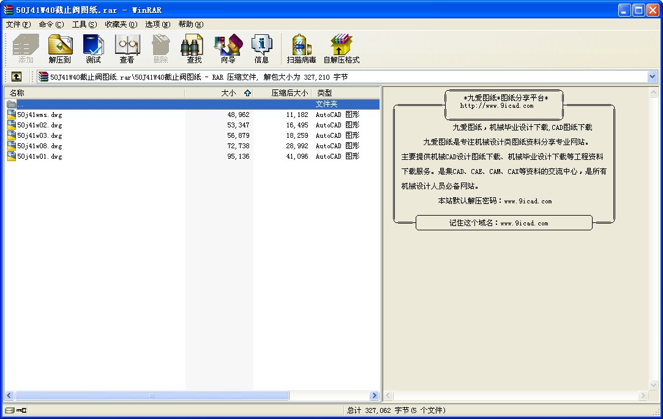Open the Favorites (收藏夹) menu

pyautogui.click(x=121, y=25)
